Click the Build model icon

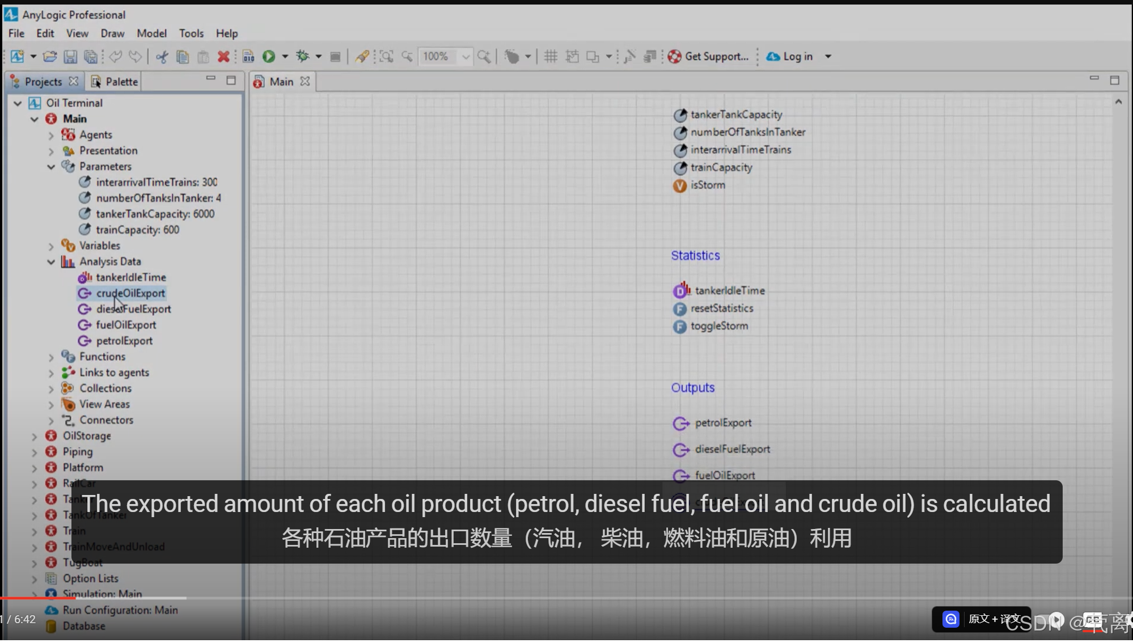248,56
